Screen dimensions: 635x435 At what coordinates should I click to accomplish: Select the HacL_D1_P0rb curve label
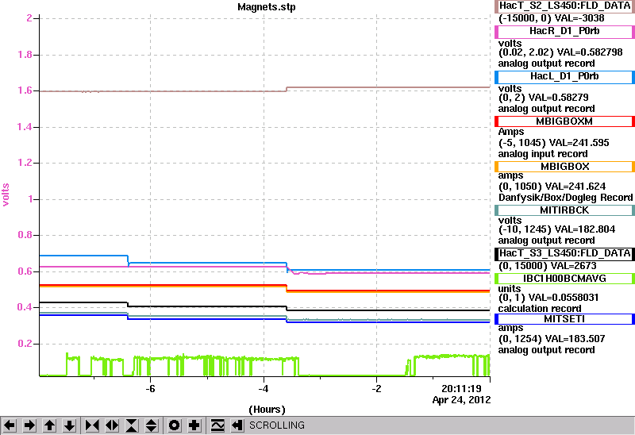(x=564, y=76)
